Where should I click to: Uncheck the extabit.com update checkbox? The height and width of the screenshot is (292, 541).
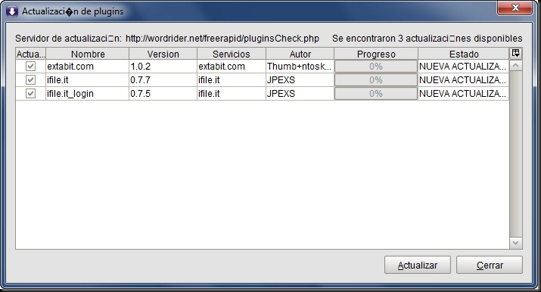point(31,66)
